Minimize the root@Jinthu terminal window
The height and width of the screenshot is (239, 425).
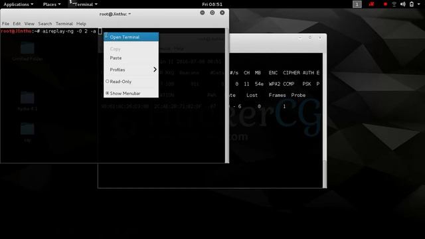pos(202,13)
